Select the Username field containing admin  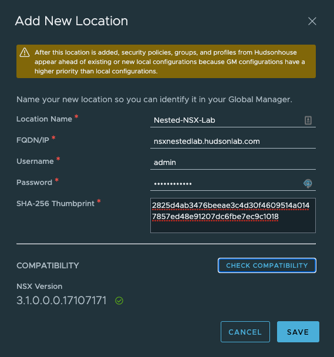pos(233,163)
